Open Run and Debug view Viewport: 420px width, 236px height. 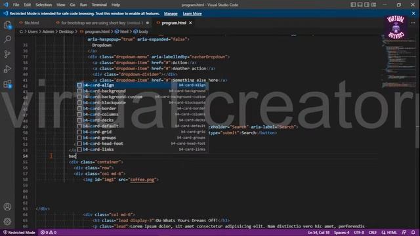(x=7, y=69)
